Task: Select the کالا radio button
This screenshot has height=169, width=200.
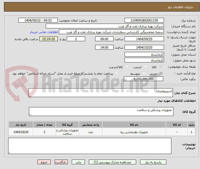Action: click(x=160, y=67)
